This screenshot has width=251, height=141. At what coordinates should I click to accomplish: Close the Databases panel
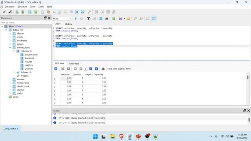pos(49,18)
